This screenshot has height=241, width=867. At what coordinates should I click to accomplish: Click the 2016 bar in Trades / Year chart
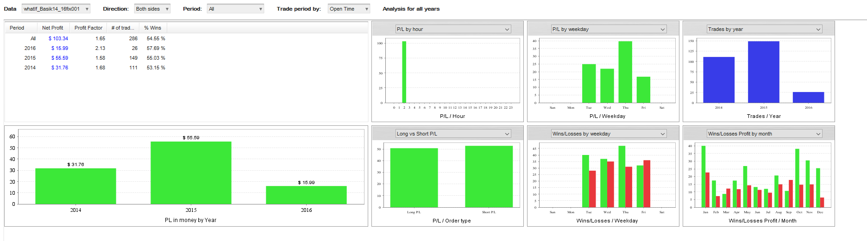click(x=809, y=97)
